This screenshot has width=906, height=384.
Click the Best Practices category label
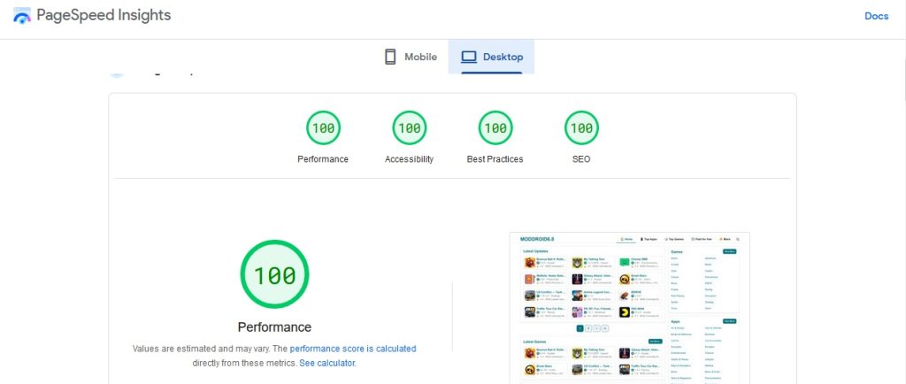point(495,159)
